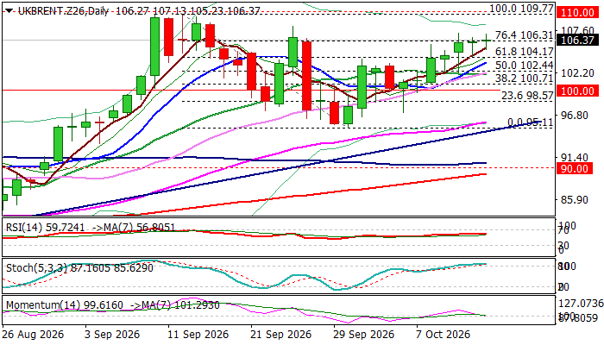Click the Momentum(14) 99.6160 indicator label
This screenshot has height=345, width=604.
click(65, 305)
